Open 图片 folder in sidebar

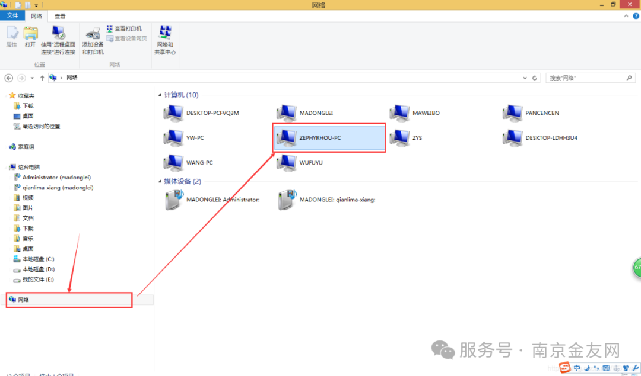pos(24,208)
